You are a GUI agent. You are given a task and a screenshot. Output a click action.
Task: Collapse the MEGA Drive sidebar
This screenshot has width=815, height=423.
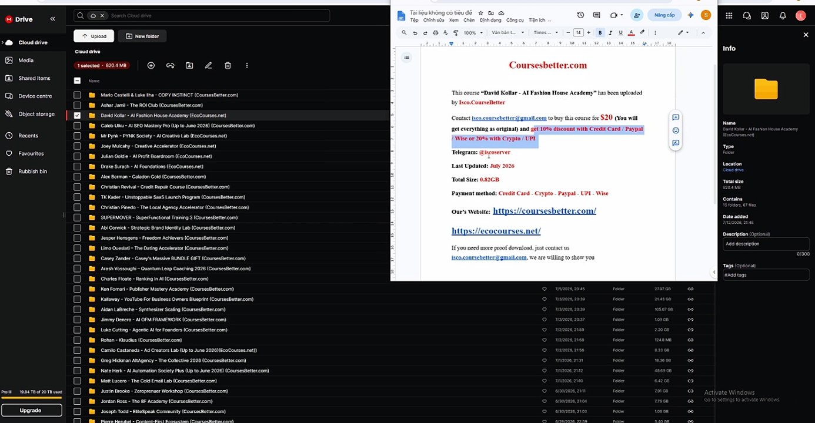click(52, 19)
